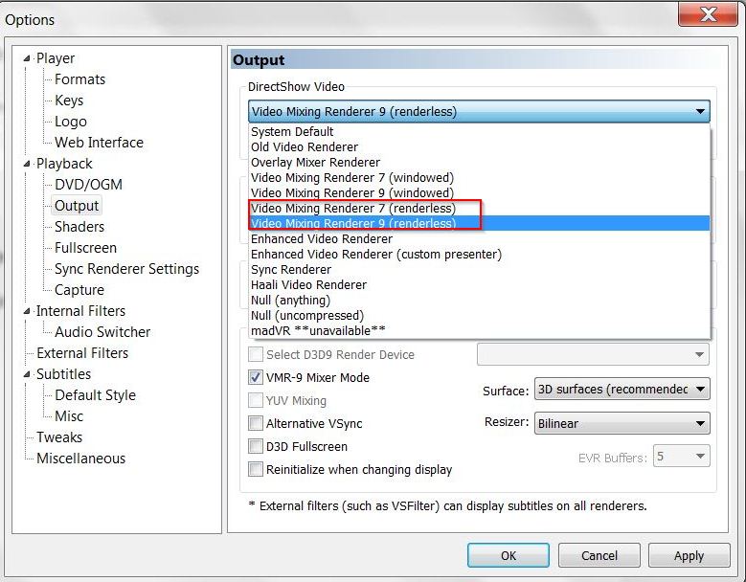Open the EVR Buffers dropdown
This screenshot has width=746, height=582.
pos(681,457)
